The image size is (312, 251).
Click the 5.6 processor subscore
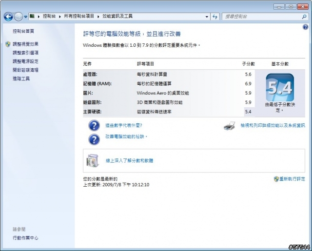point(248,75)
